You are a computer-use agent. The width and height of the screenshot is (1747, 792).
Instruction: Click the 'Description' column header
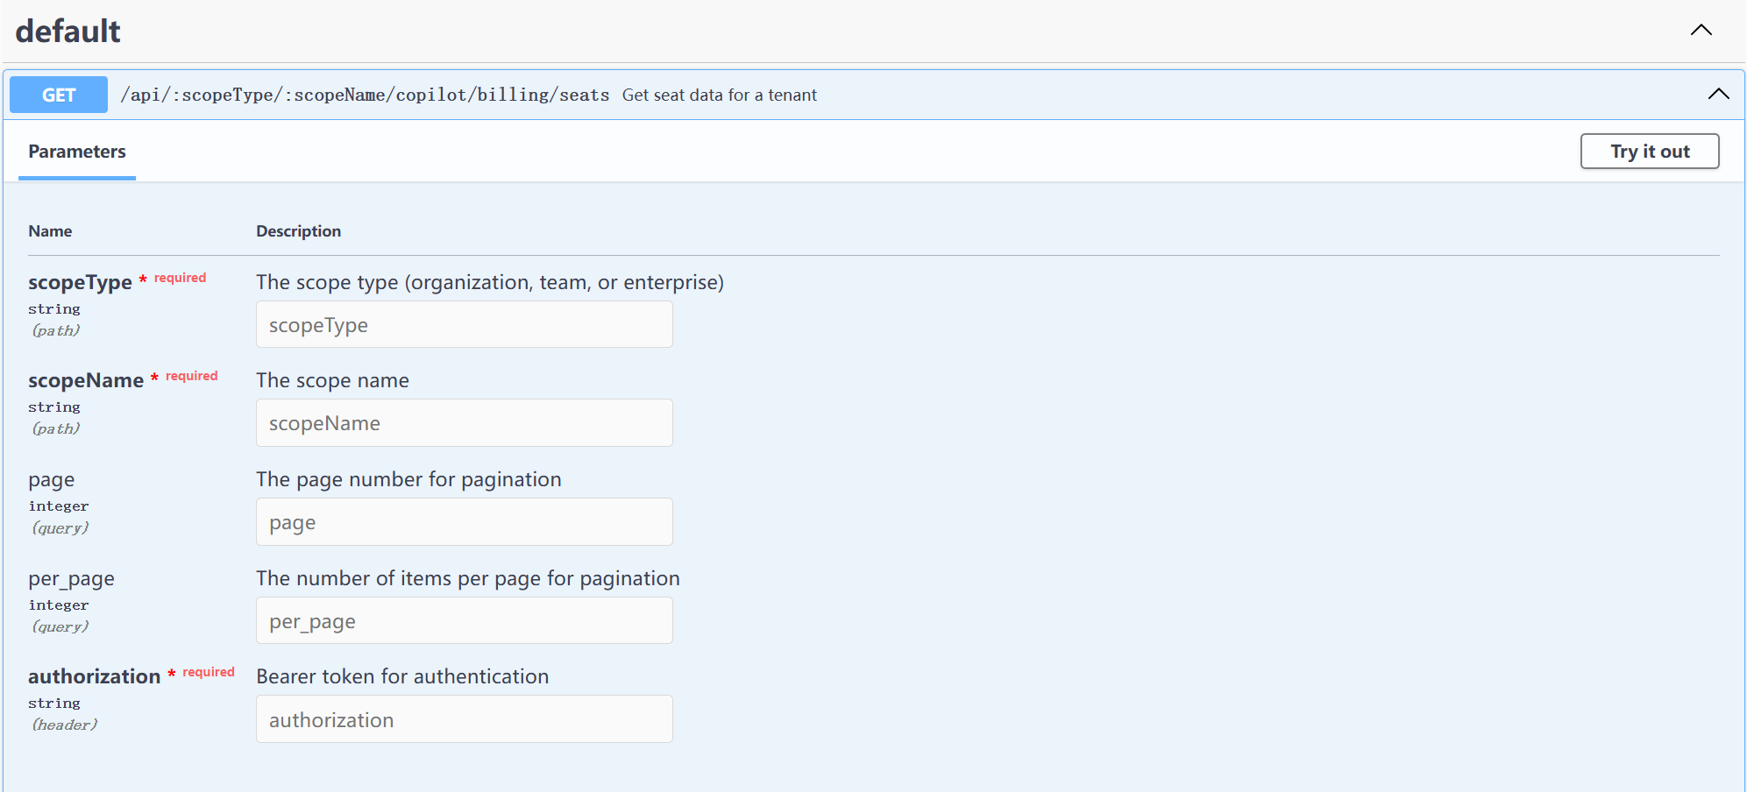pos(299,231)
